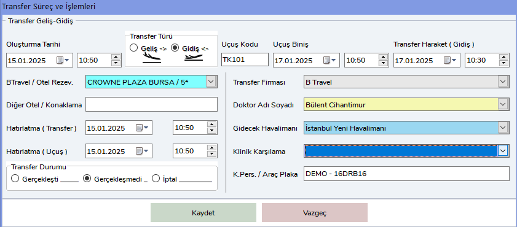Click the Hatırlatma (Transfer) date field
The width and height of the screenshot is (517, 227).
(x=119, y=128)
